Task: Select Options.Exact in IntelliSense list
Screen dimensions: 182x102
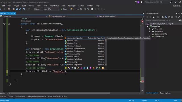Action: pyautogui.click(x=85, y=41)
